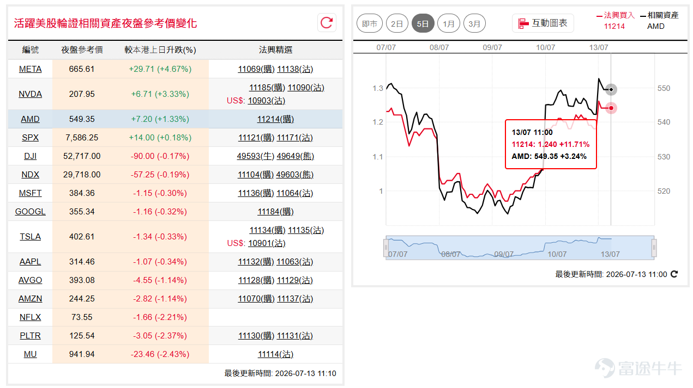
Task: Open the NVDA ticker link
Action: [x=30, y=94]
